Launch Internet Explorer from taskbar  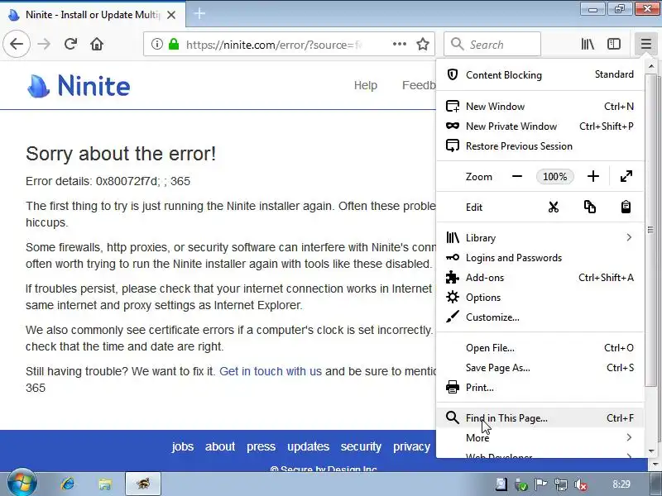tap(68, 484)
